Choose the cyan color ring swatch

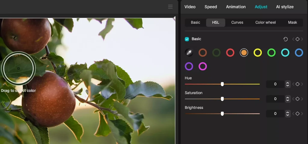pyautogui.click(x=285, y=53)
